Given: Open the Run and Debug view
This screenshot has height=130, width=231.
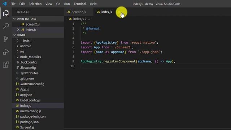Looking at the screenshot, I should (x=6, y=52).
